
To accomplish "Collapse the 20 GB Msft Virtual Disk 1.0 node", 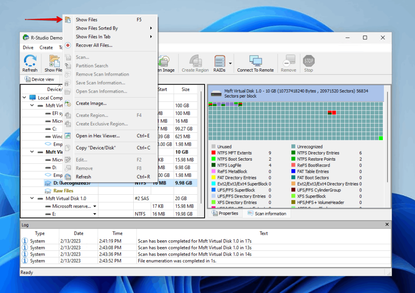I will tap(32, 198).
